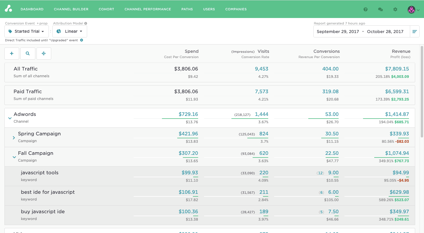Select the move/reorder arrows icon
The height and width of the screenshot is (233, 424).
pyautogui.click(x=44, y=53)
